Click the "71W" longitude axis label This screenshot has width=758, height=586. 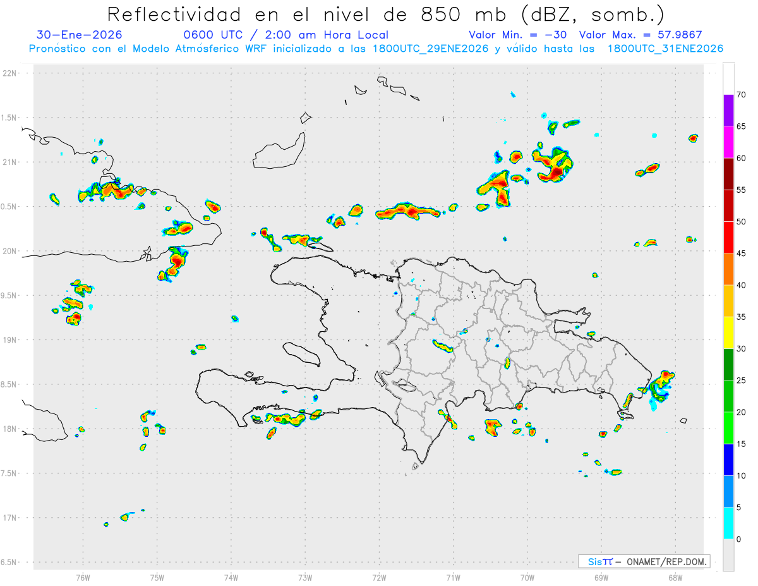pos(453,578)
